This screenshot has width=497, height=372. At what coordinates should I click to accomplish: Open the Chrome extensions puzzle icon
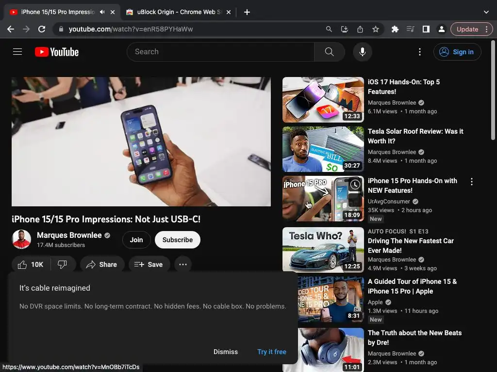pyautogui.click(x=395, y=29)
